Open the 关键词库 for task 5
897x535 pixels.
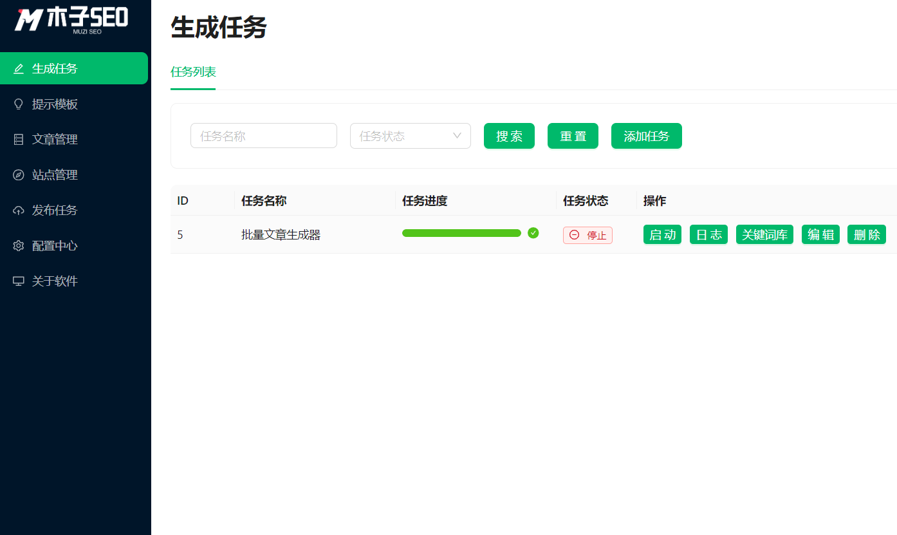[764, 234]
